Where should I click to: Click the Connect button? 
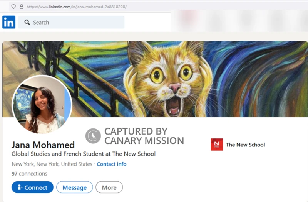[32, 187]
